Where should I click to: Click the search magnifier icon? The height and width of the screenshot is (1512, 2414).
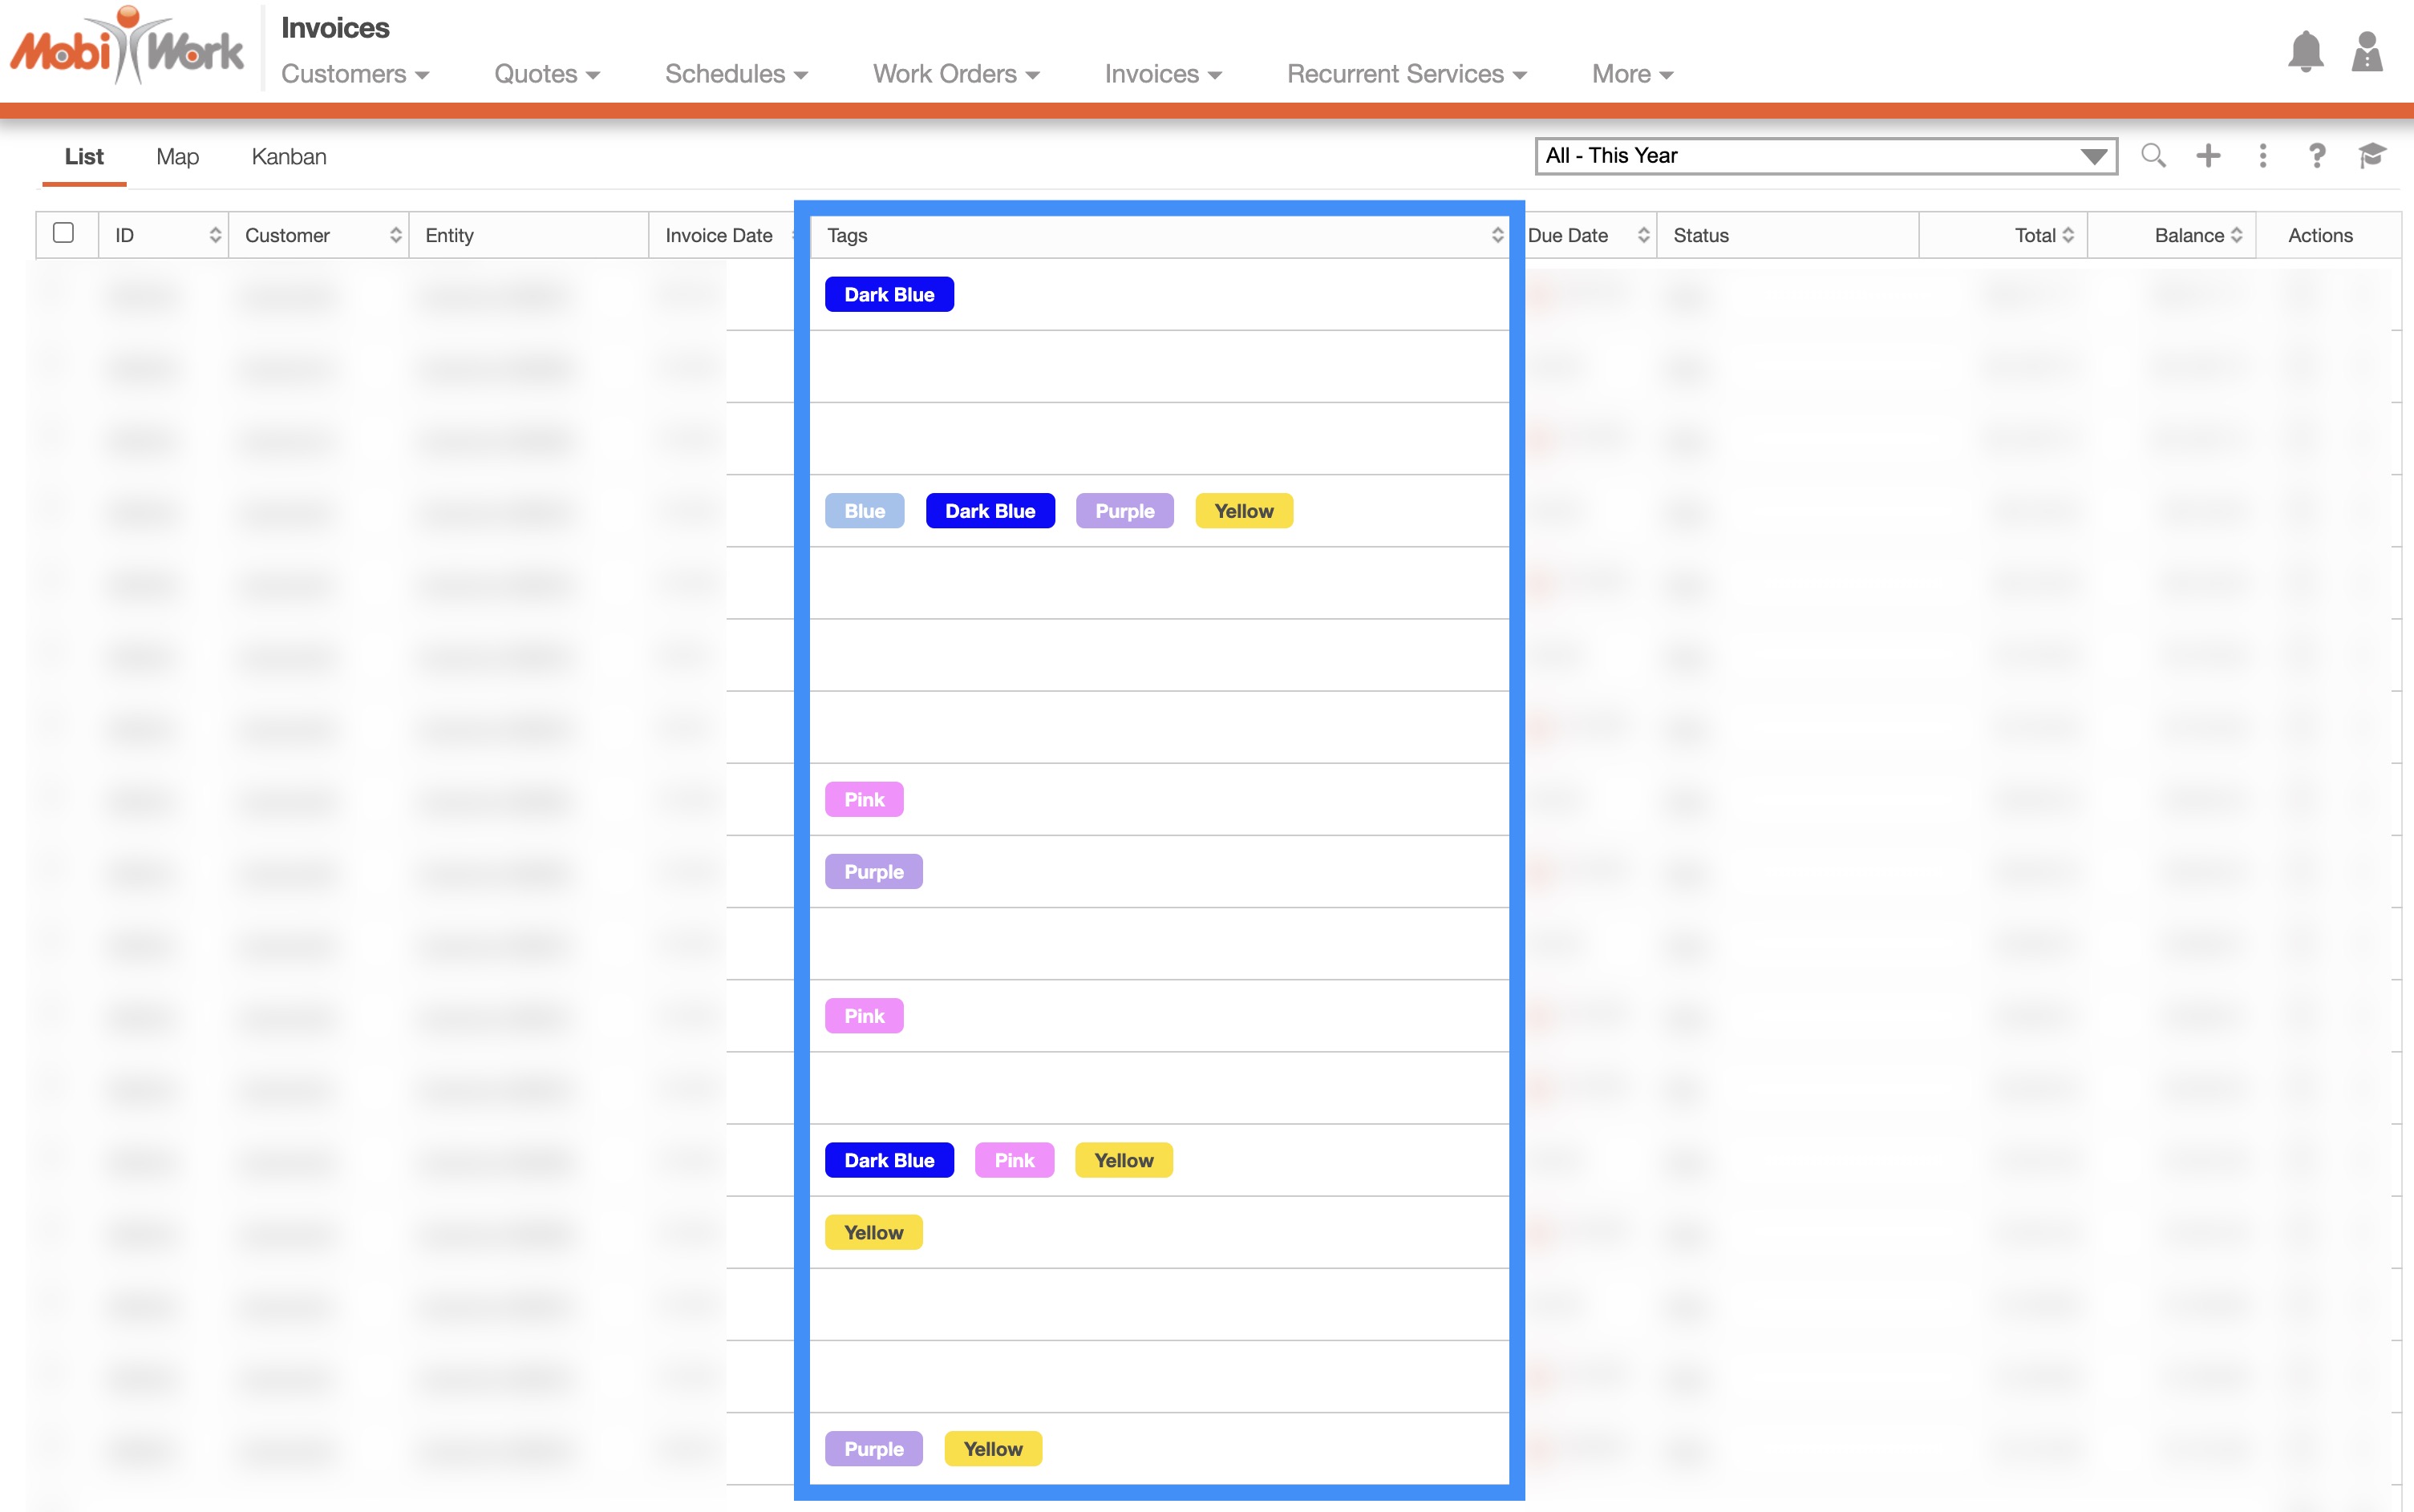pos(2153,156)
